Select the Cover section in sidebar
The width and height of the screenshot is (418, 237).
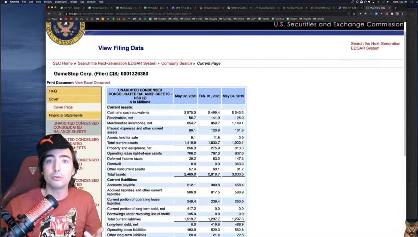(x=74, y=99)
